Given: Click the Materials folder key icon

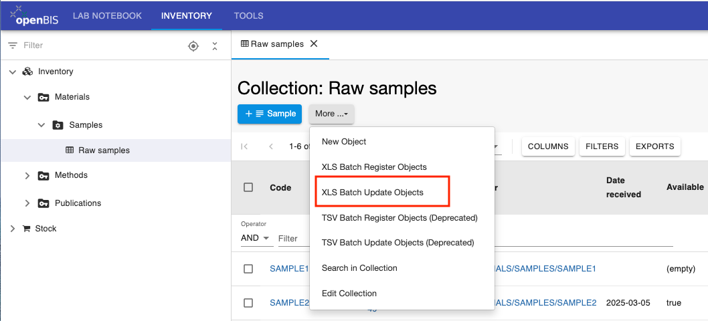Looking at the screenshot, I should (x=43, y=97).
